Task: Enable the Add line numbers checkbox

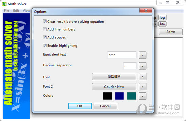Action: point(45,29)
